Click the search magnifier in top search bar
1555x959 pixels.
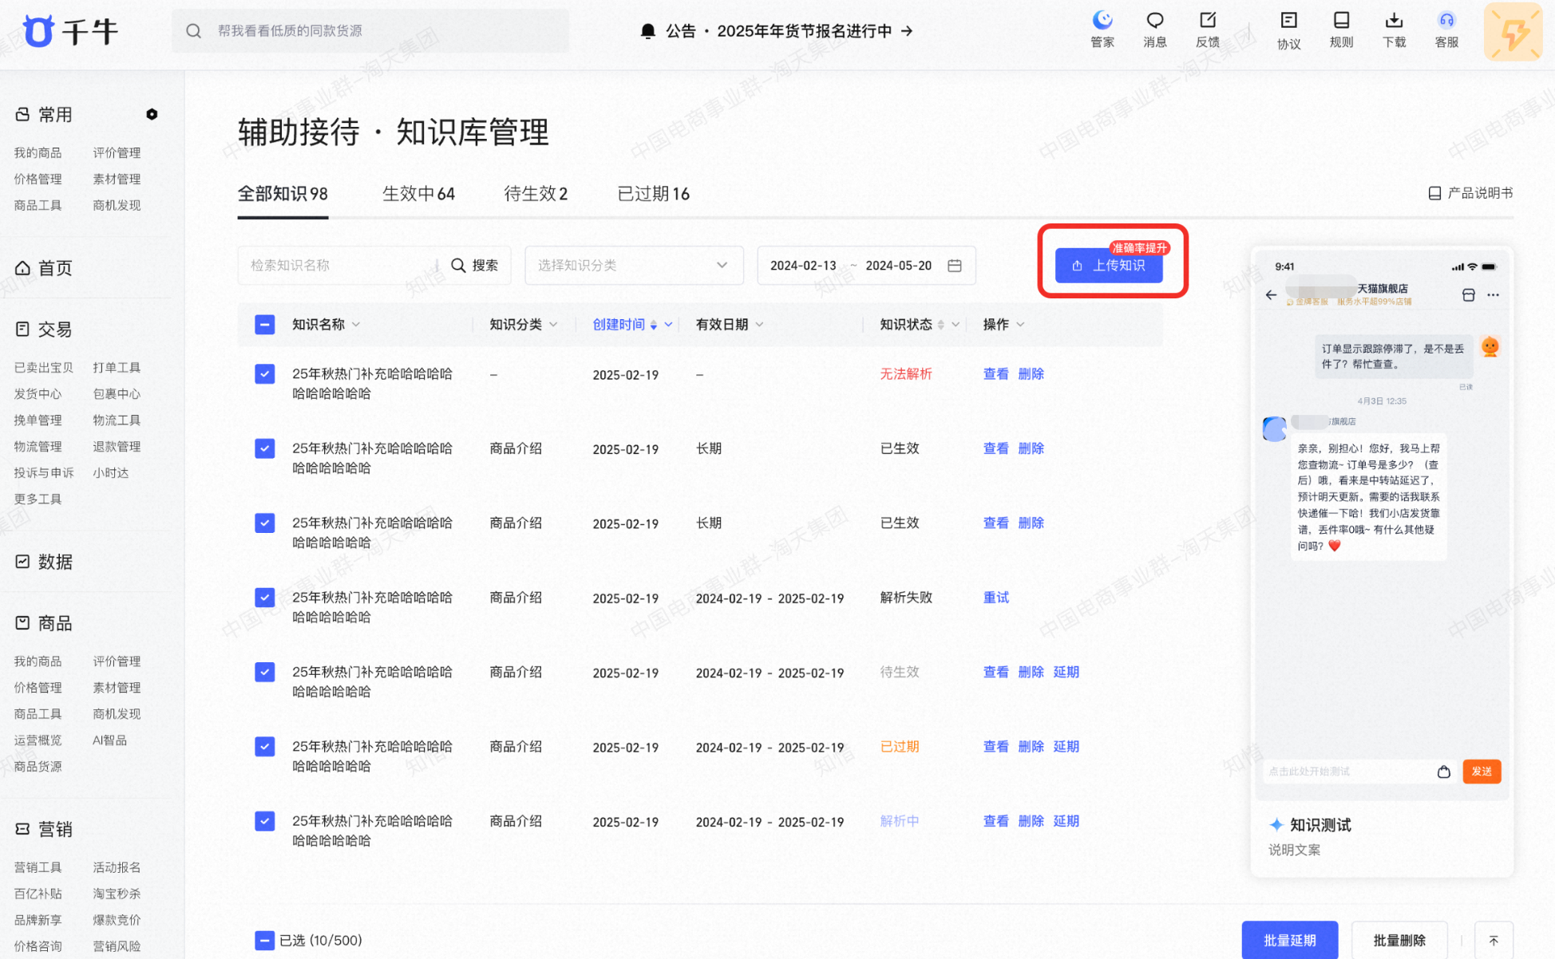(193, 30)
